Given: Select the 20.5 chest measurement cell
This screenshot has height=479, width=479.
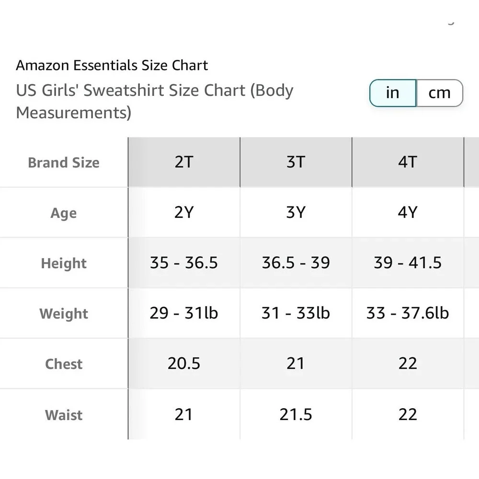Looking at the screenshot, I should point(184,364).
